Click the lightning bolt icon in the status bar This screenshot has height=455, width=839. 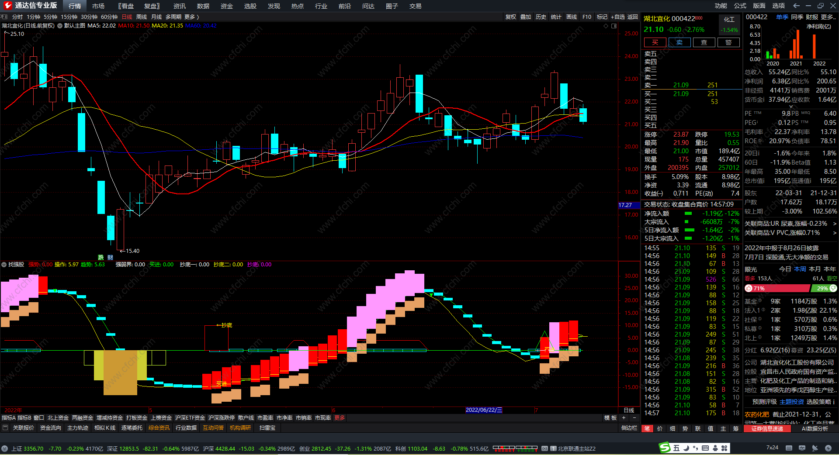coord(828,448)
